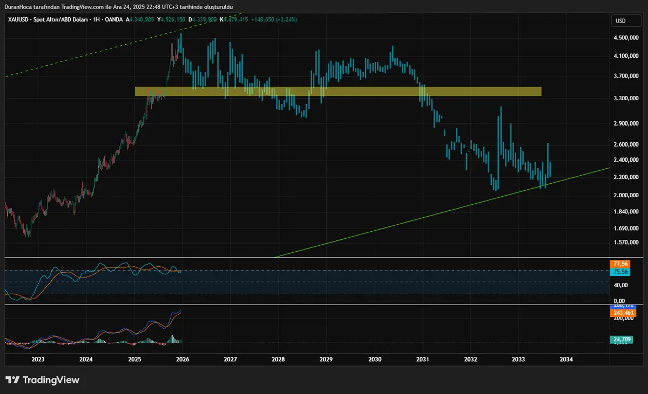Click the divider above the oscillator pane
The height and width of the screenshot is (394, 648).
pos(324,258)
